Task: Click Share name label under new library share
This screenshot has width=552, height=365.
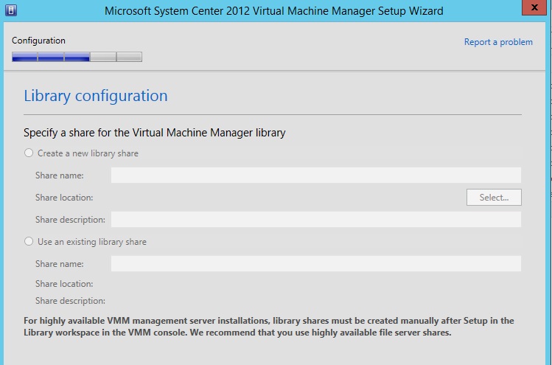Action: click(x=59, y=175)
